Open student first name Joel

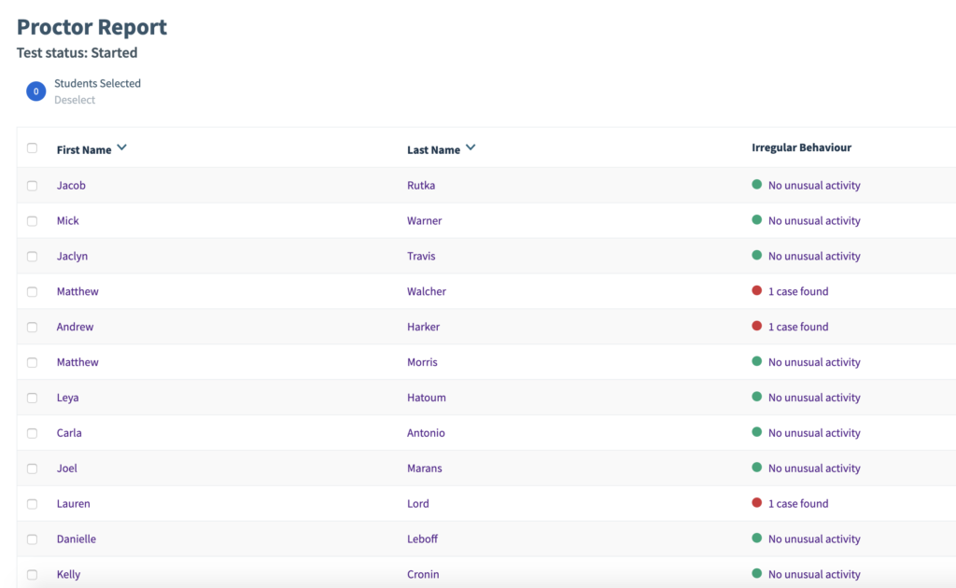tap(67, 468)
